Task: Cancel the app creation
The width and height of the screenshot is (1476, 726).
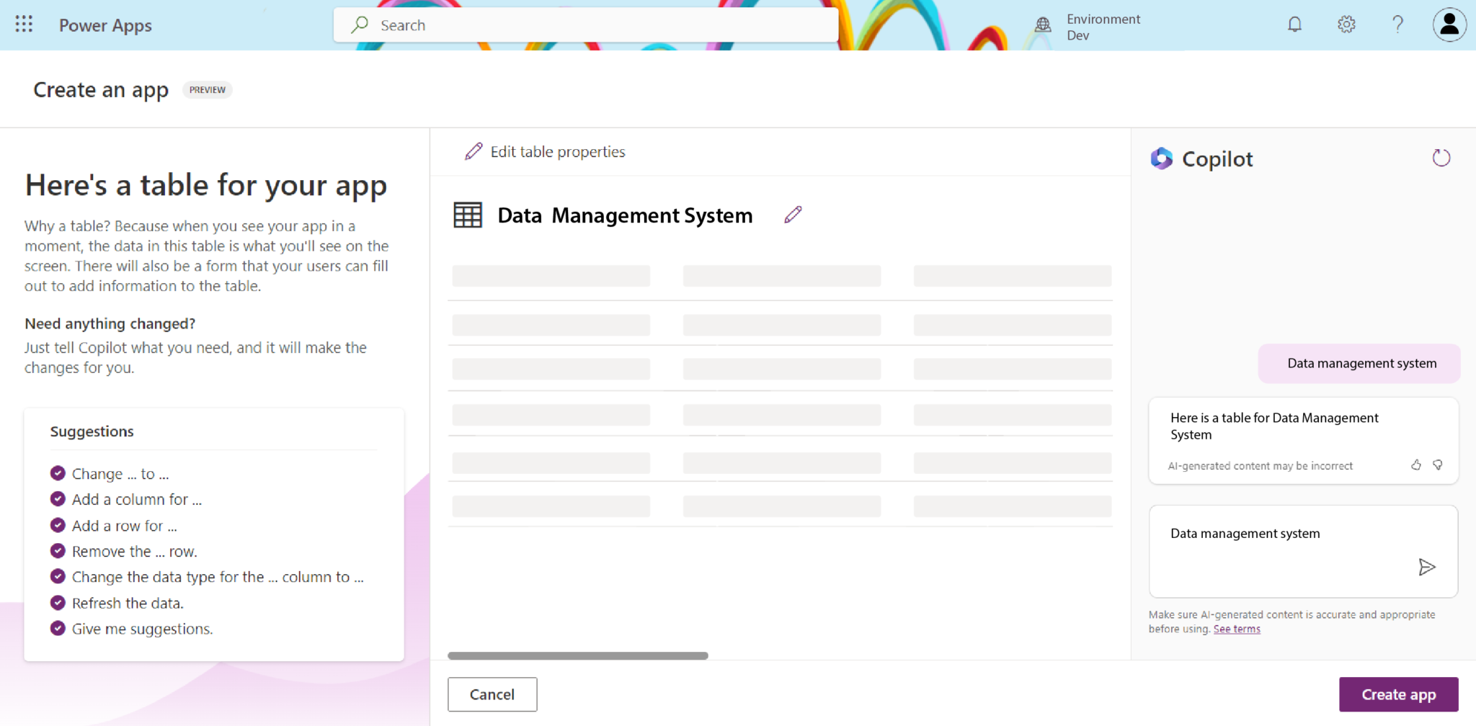Action: (492, 694)
